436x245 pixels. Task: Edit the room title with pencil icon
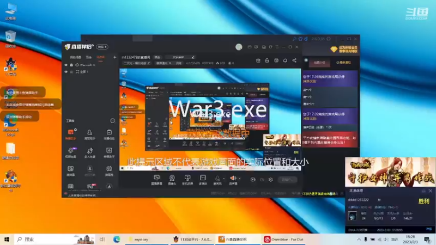(193, 57)
